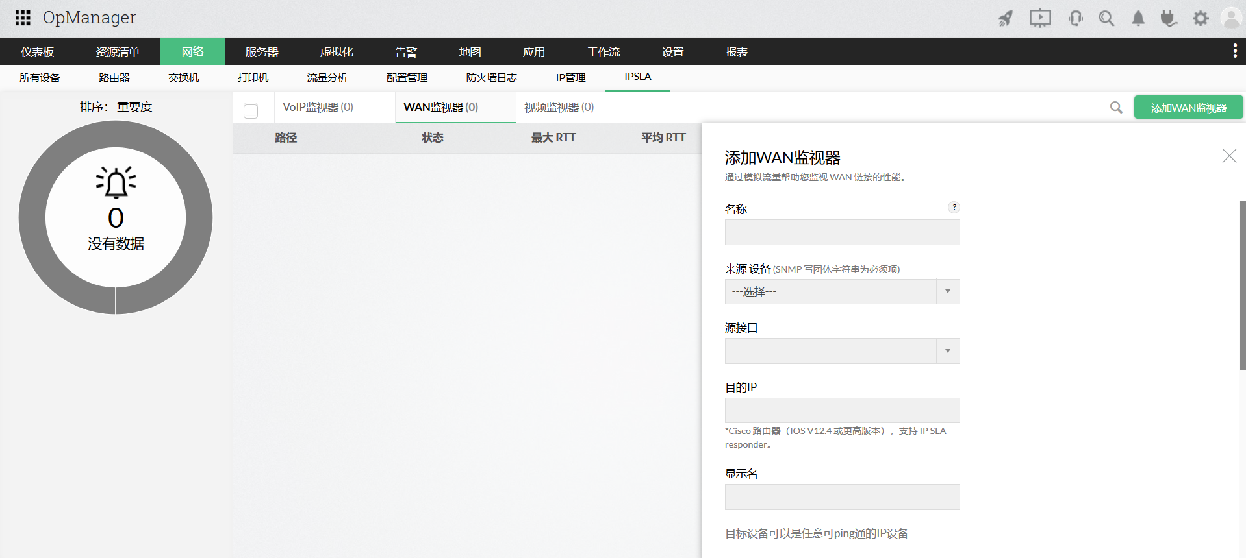Open the 来源设备 dropdown
This screenshot has width=1246, height=558.
tap(842, 291)
